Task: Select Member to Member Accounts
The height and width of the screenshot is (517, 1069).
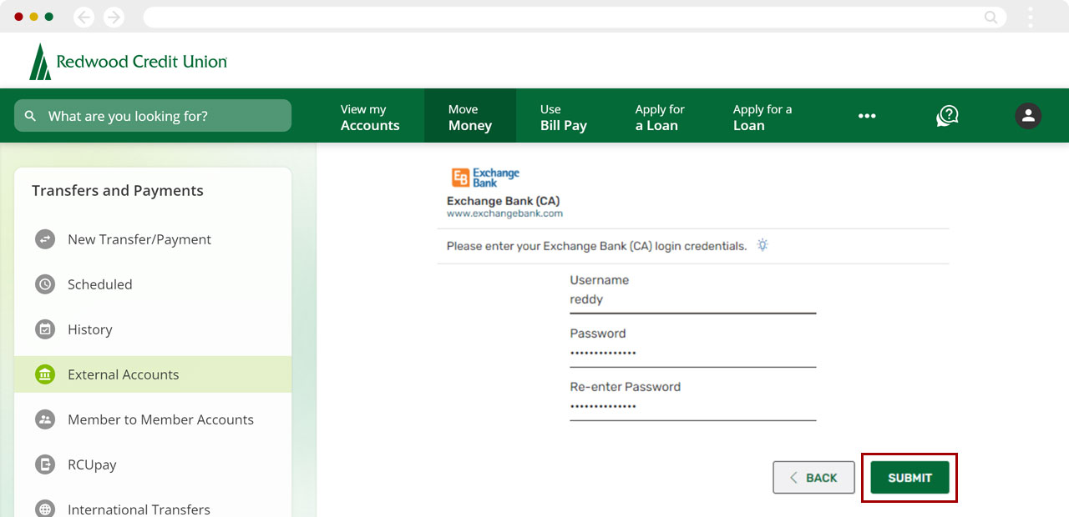Action: 153,419
